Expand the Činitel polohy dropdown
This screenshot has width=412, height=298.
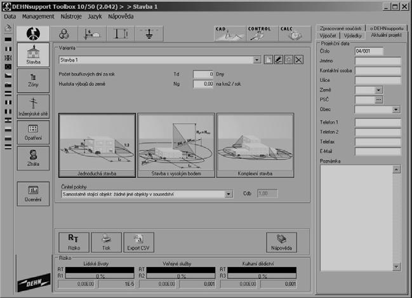pos(229,194)
